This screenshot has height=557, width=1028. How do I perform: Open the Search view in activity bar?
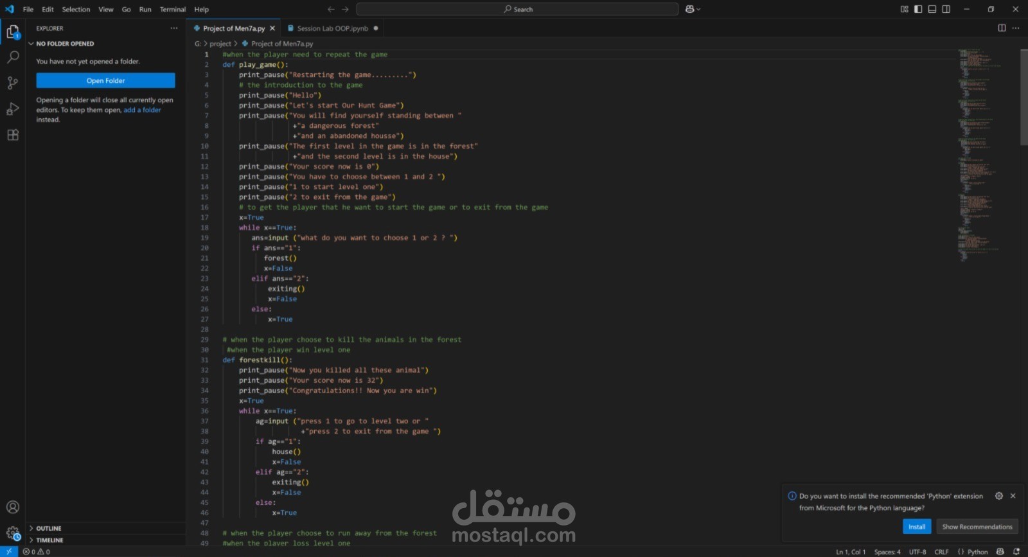(12, 57)
